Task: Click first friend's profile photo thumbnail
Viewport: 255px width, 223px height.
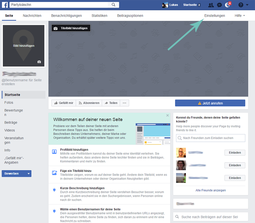Action: pyautogui.click(x=181, y=153)
